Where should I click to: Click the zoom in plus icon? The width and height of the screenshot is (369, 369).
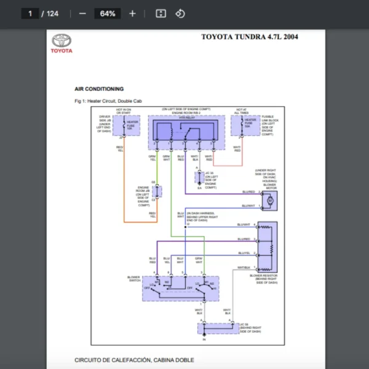pyautogui.click(x=132, y=14)
